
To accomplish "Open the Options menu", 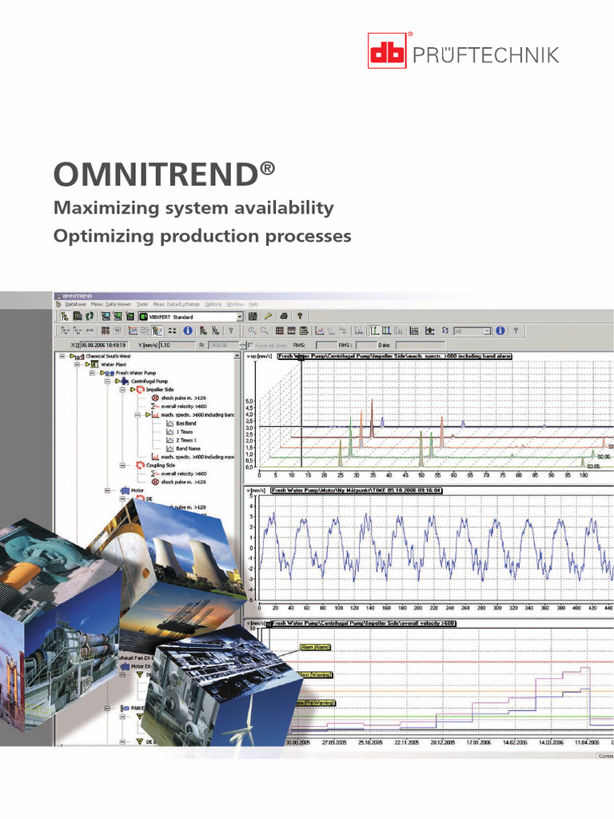I will (x=213, y=304).
